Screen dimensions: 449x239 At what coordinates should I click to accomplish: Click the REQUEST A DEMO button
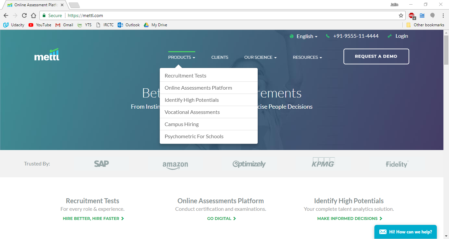[x=376, y=56]
